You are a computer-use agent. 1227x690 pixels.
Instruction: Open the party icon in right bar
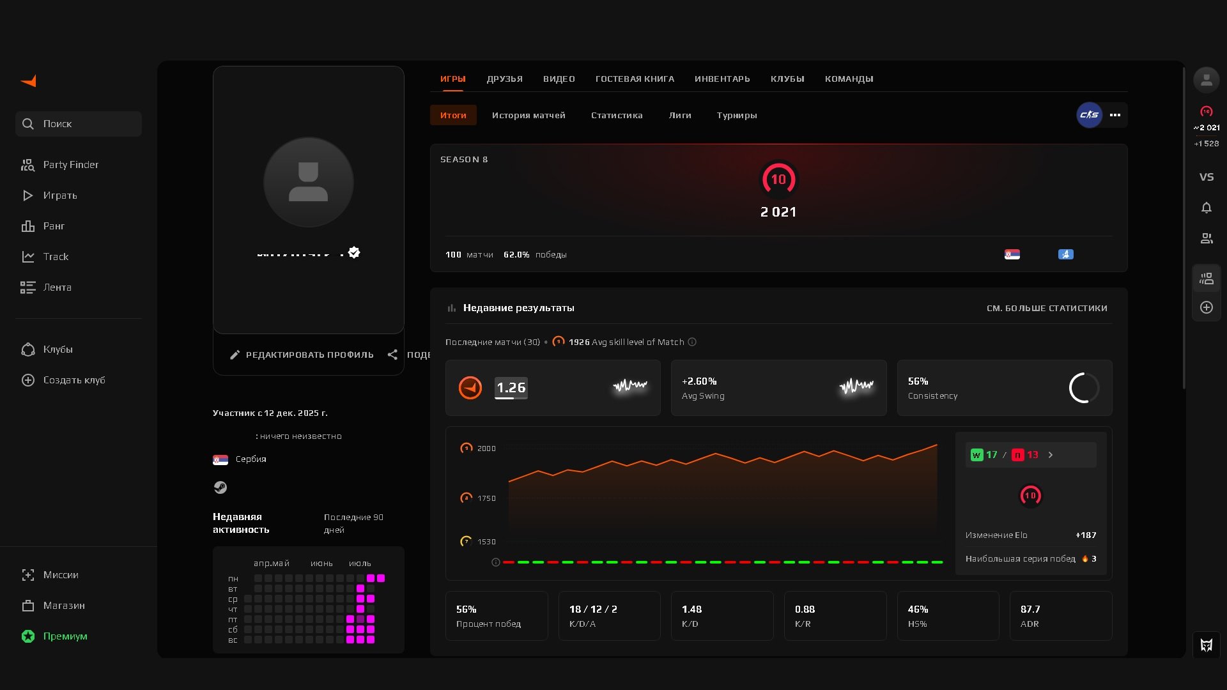pyautogui.click(x=1207, y=279)
